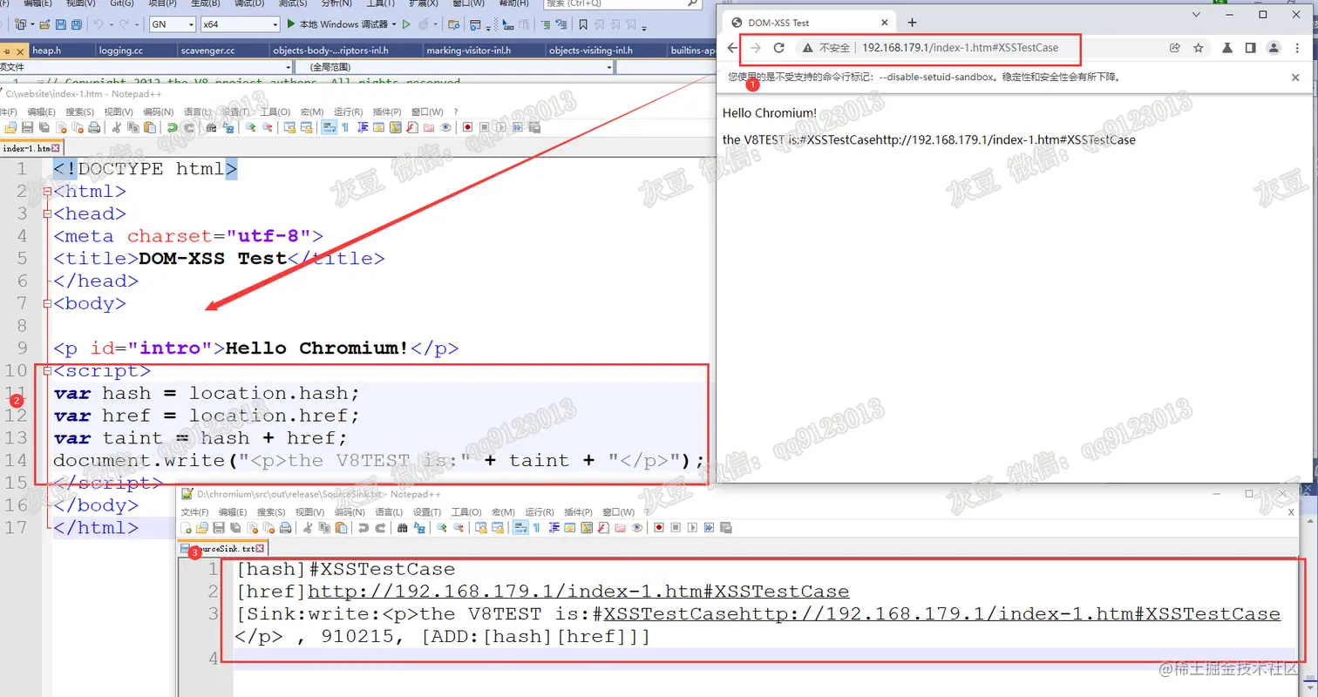Click the Chrome address bar URL
The image size is (1318, 697).
[x=960, y=48]
